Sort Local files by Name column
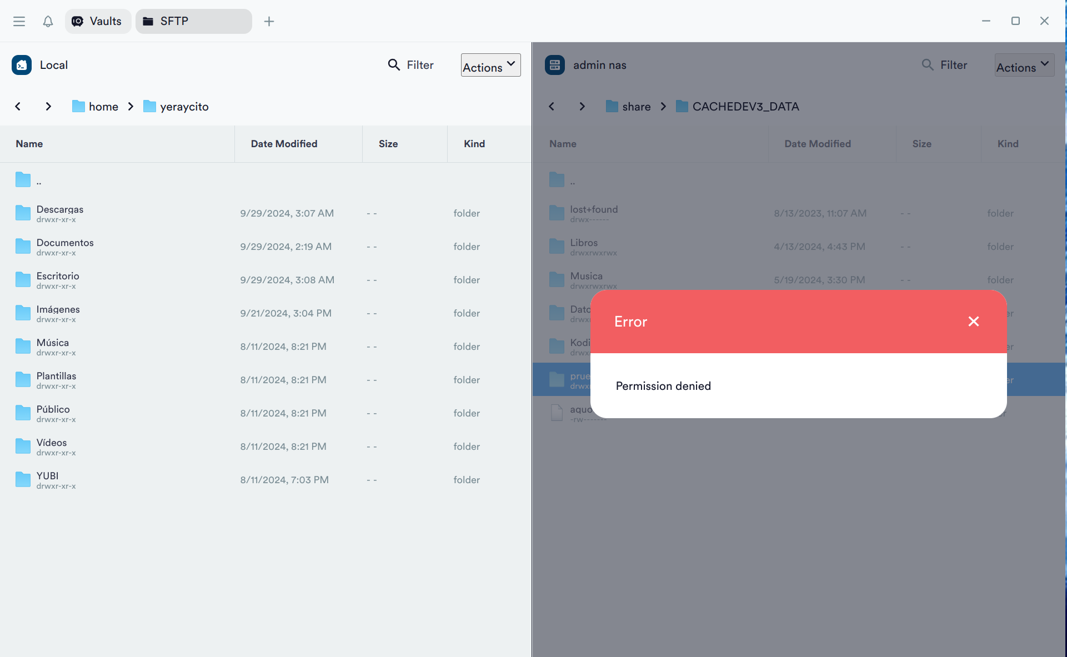This screenshot has height=657, width=1067. [x=29, y=144]
